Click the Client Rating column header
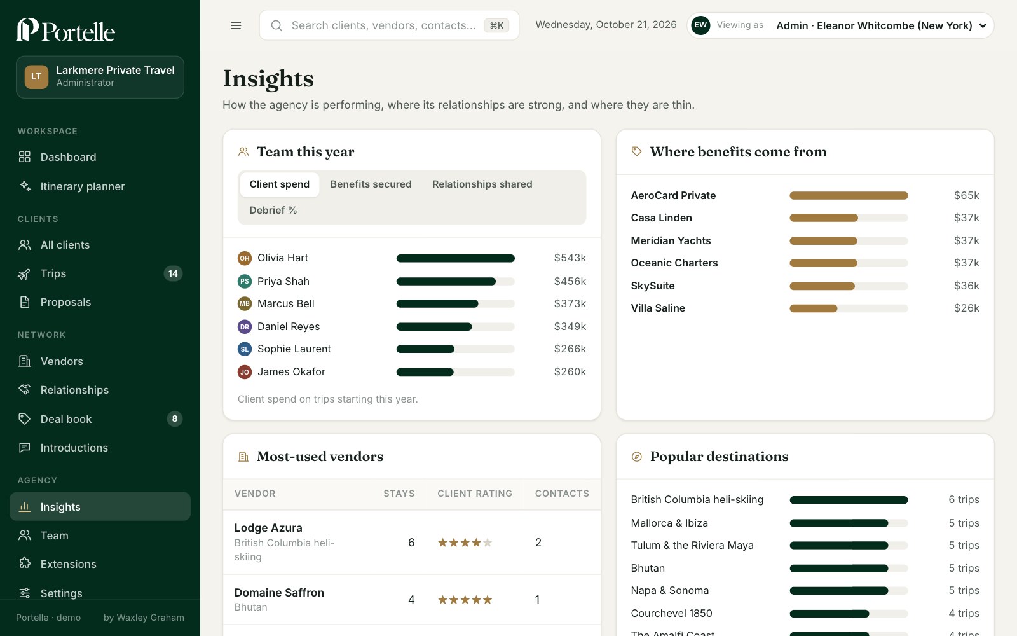The image size is (1017, 636). point(475,494)
